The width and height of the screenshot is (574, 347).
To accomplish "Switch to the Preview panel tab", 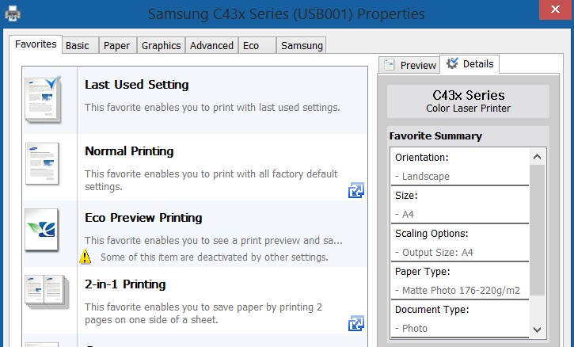I will pos(409,65).
